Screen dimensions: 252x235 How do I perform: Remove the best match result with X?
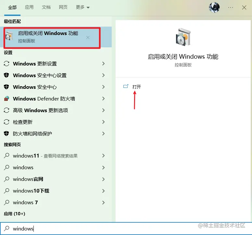point(88,38)
